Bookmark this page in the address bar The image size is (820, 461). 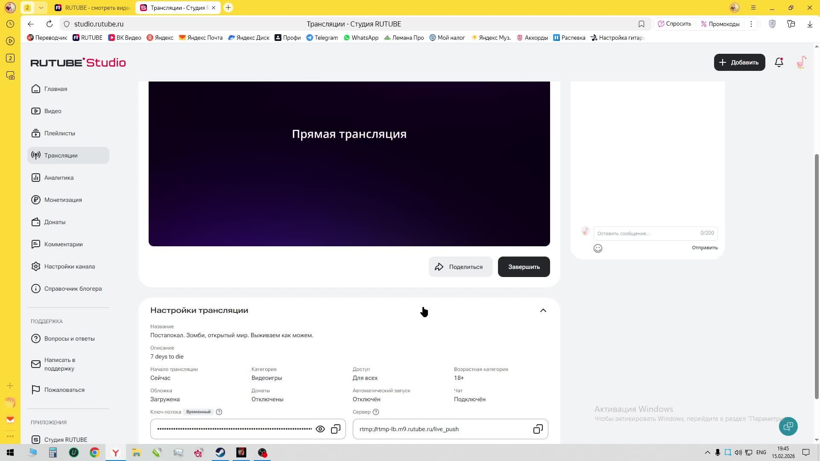(x=641, y=24)
